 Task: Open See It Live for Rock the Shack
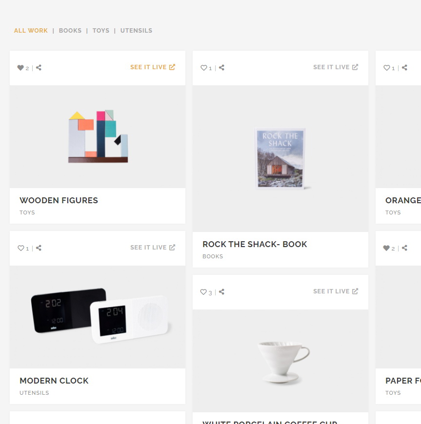click(336, 67)
